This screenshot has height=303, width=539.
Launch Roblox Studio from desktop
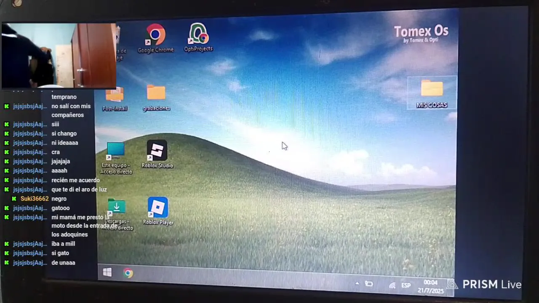pyautogui.click(x=157, y=154)
